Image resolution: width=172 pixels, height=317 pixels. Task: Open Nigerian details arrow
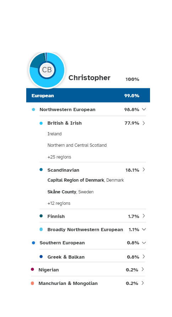point(143,269)
